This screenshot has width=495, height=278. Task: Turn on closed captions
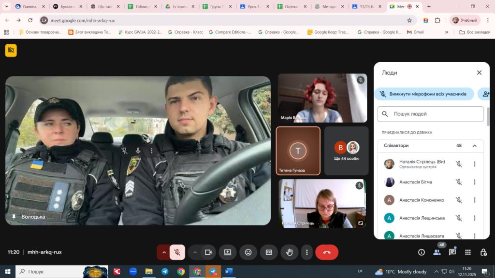[269, 252]
